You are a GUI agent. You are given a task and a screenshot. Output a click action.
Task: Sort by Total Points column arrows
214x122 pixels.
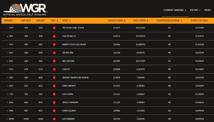[147, 21]
